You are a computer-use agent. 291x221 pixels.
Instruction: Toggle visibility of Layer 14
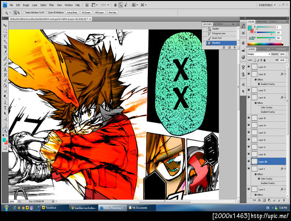(249, 125)
